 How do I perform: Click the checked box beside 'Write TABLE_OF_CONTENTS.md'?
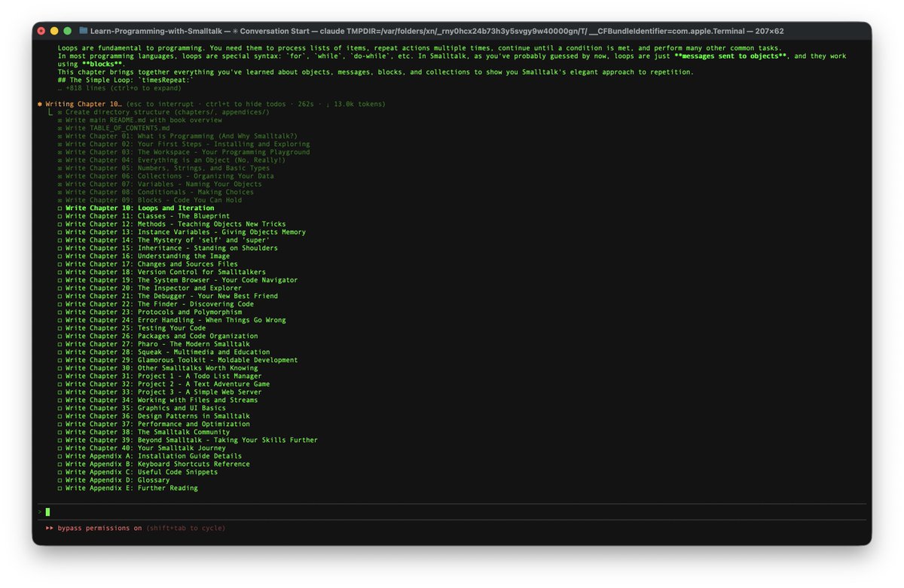point(60,128)
